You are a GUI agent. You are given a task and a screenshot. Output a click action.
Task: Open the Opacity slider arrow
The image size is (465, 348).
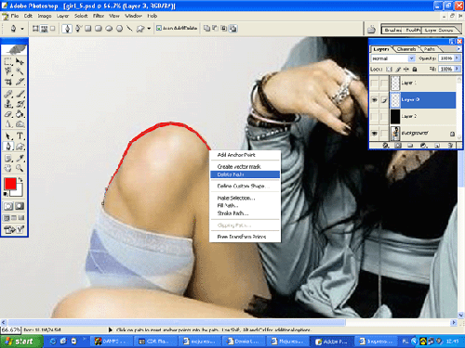tap(457, 58)
